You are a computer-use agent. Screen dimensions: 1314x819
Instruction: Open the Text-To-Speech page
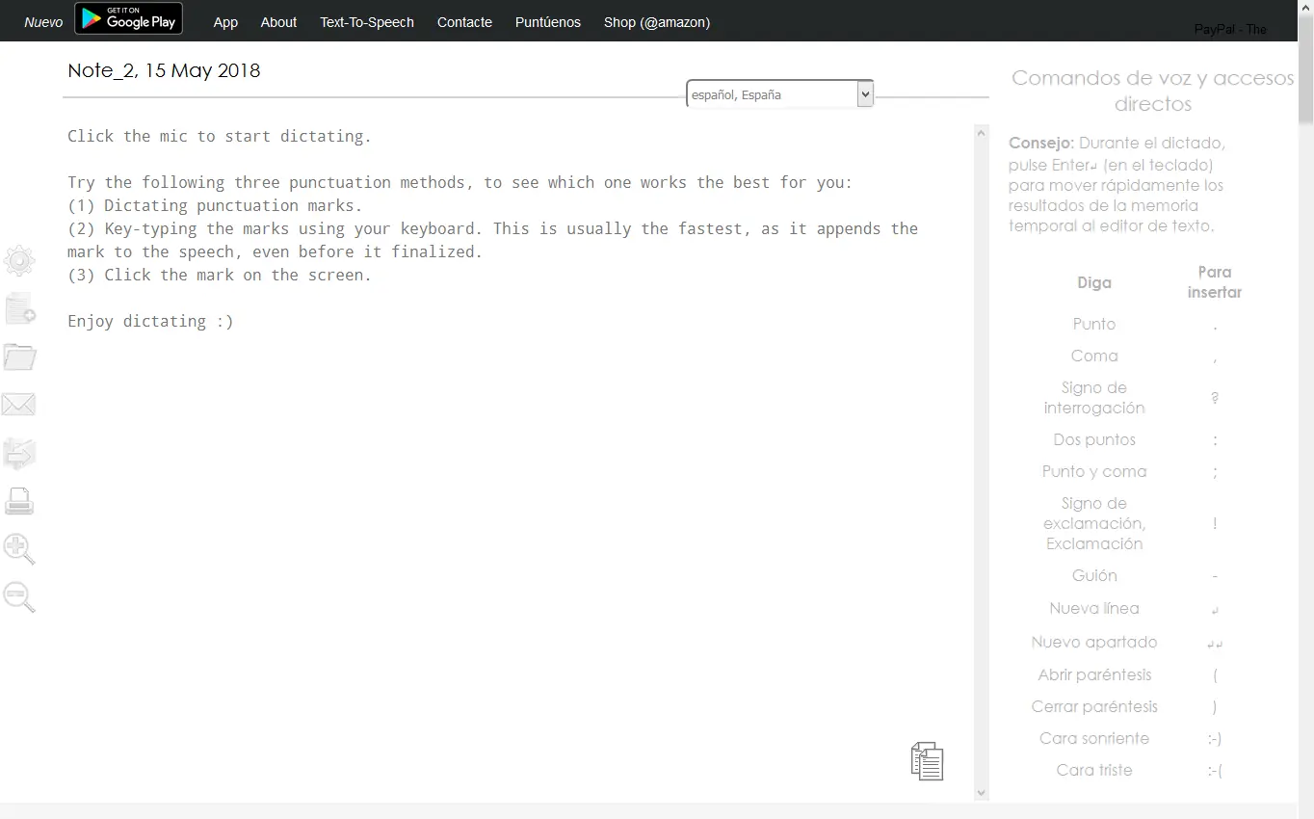pos(367,22)
